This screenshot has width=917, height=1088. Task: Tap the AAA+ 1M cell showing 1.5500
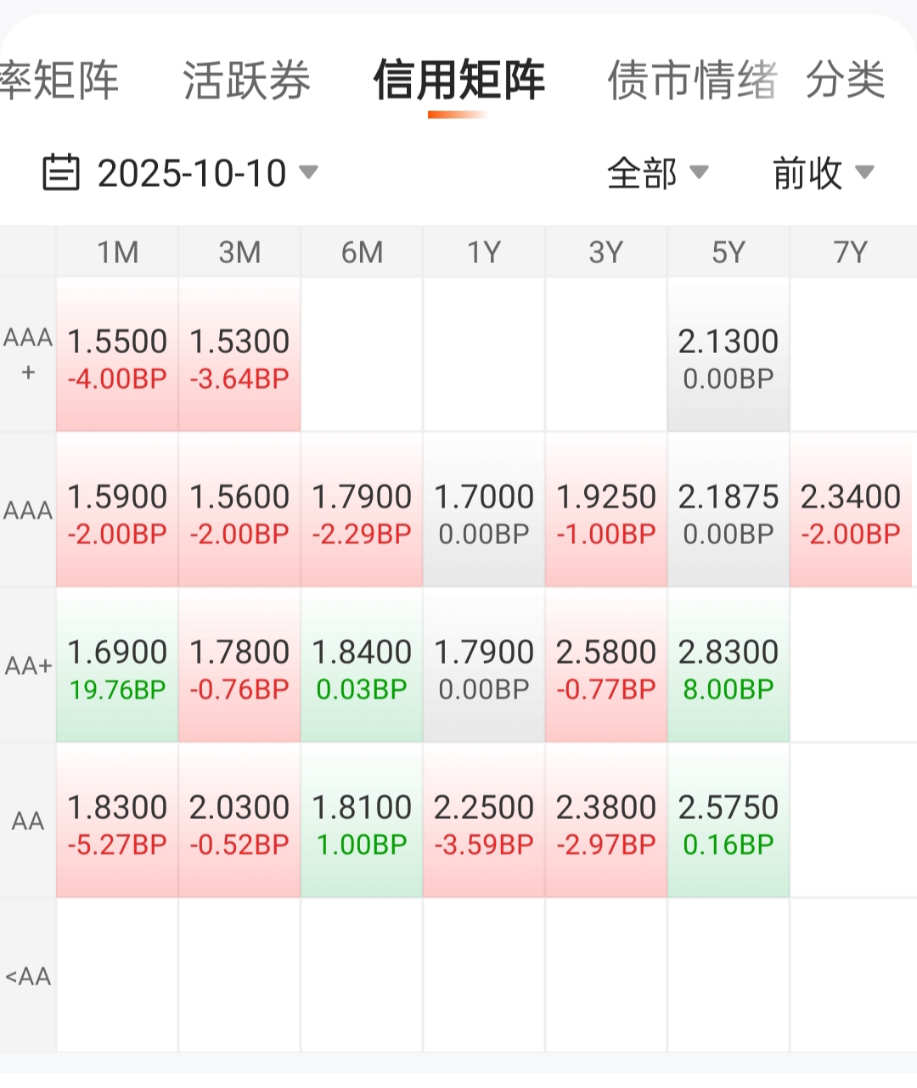click(x=117, y=356)
